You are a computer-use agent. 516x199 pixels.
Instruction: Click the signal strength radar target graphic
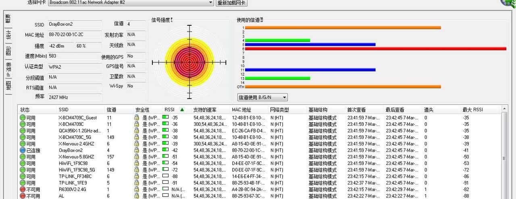point(189,62)
